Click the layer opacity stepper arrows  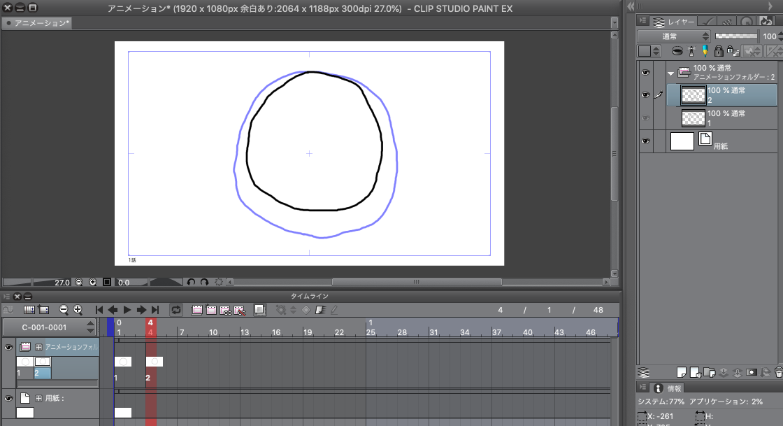click(x=780, y=36)
